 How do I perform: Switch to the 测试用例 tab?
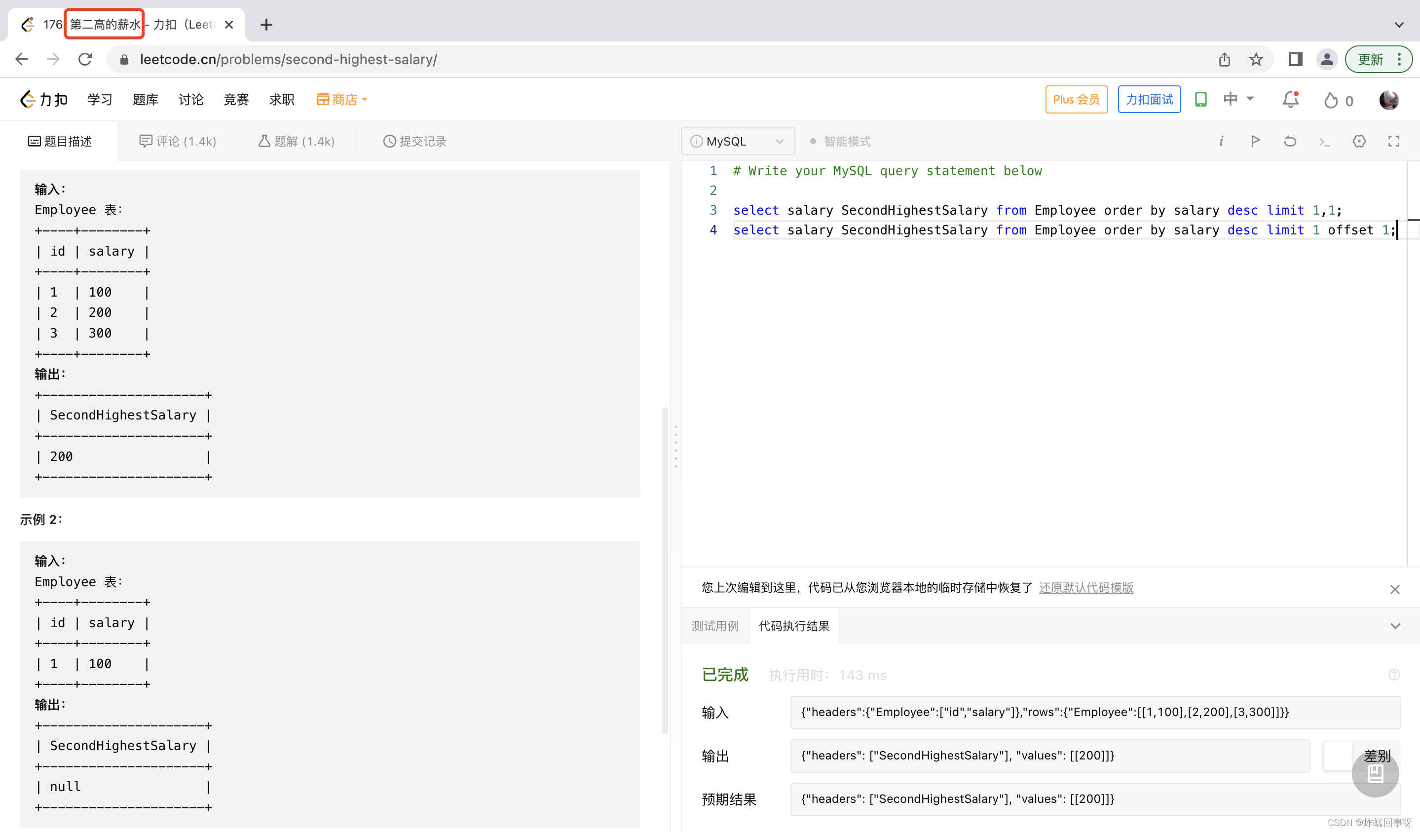pos(714,626)
